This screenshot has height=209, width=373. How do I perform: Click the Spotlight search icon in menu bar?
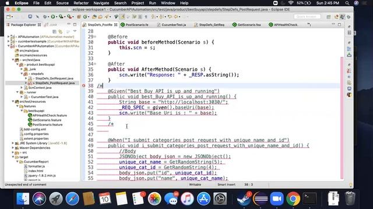coord(347,3)
